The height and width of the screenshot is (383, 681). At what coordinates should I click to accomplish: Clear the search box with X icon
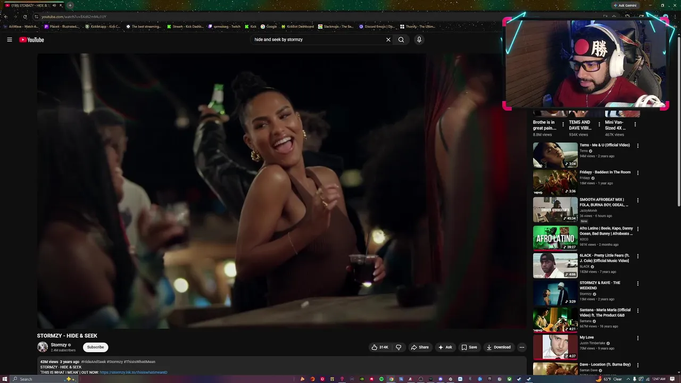388,39
